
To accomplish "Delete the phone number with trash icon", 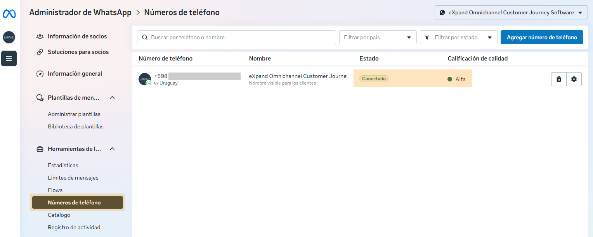I will [559, 79].
